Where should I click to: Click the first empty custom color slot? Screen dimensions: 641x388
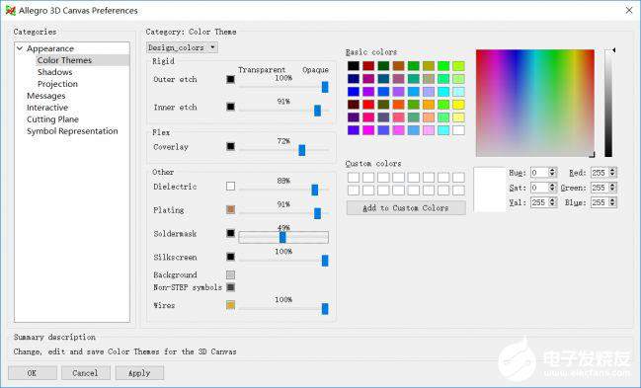(x=354, y=177)
